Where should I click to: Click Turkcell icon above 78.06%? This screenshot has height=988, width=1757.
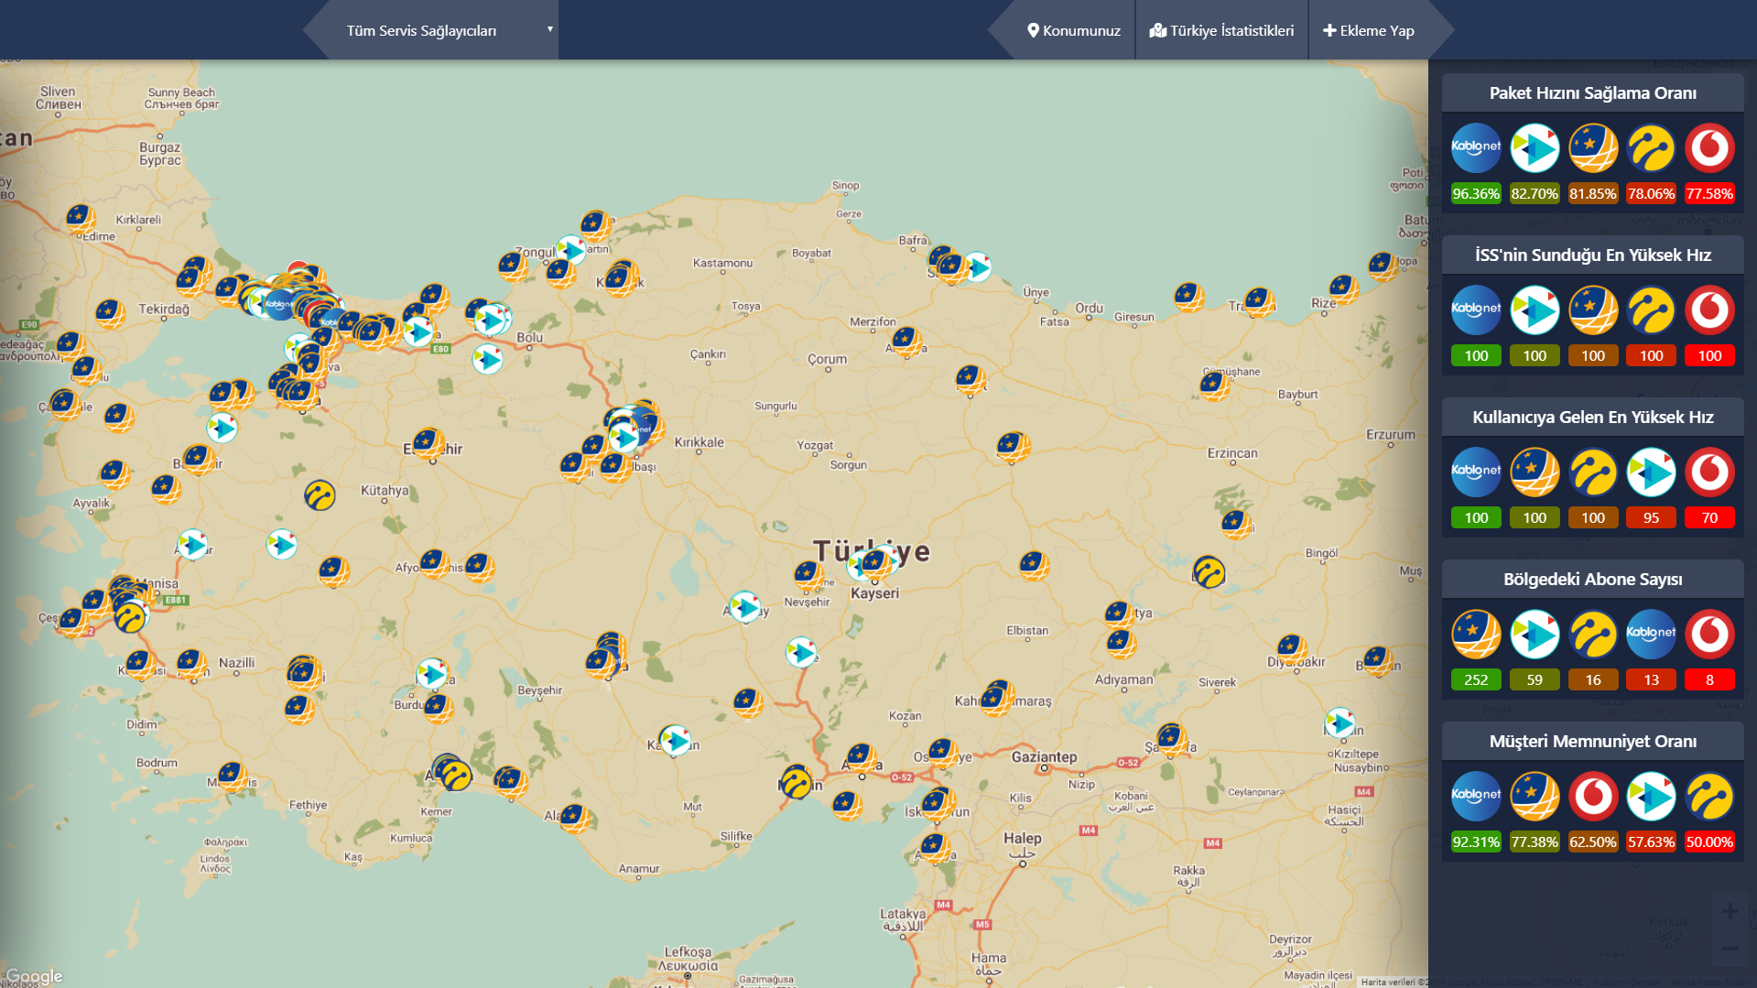[x=1651, y=147]
